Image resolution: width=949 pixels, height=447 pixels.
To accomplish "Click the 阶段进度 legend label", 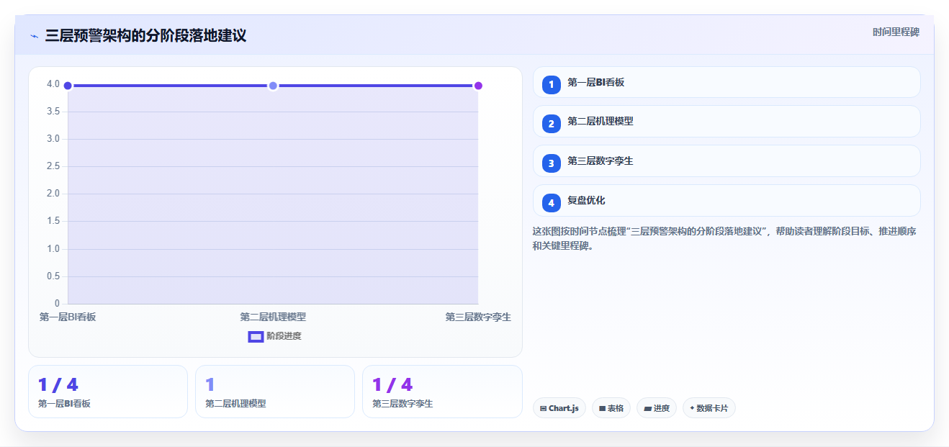I will [x=284, y=336].
